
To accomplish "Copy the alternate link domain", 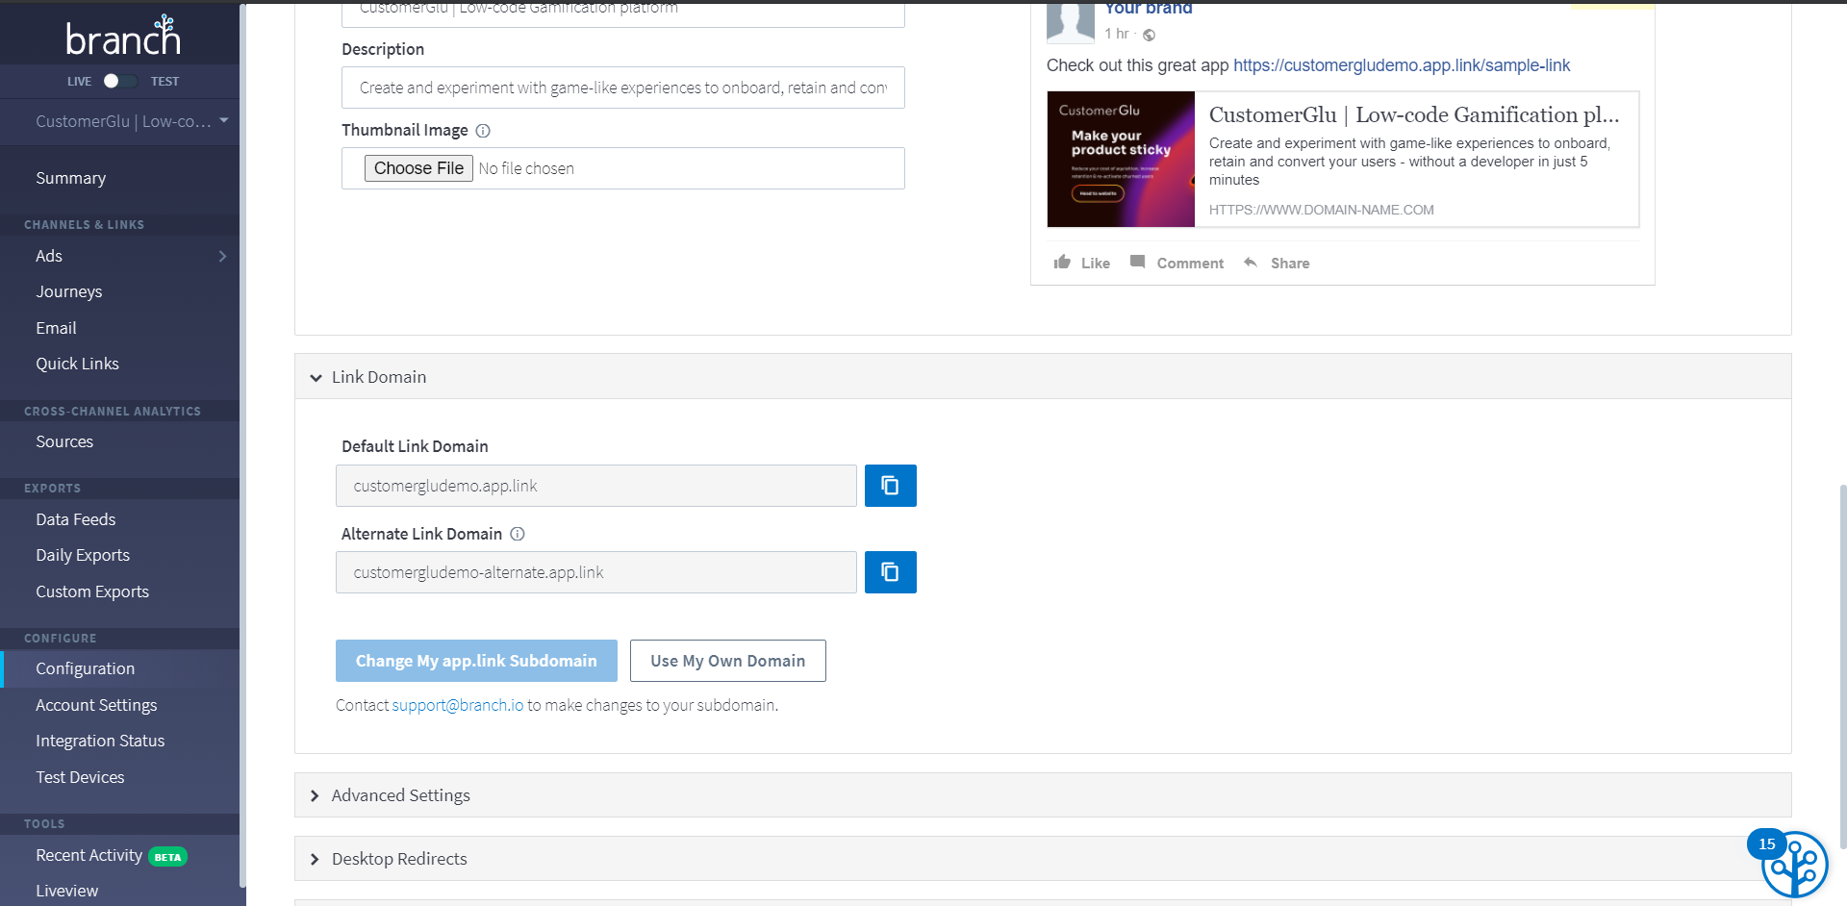I will click(890, 572).
